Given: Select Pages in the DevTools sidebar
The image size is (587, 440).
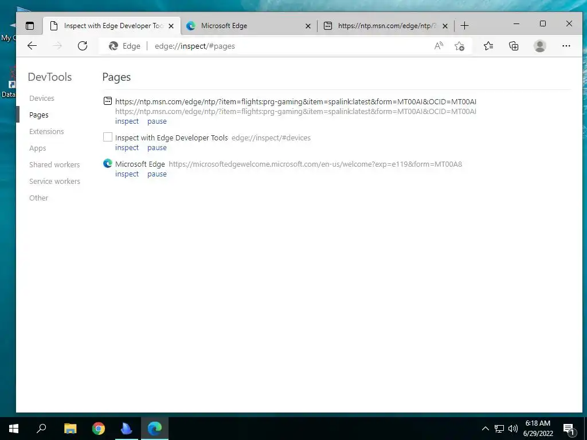Looking at the screenshot, I should tap(39, 115).
